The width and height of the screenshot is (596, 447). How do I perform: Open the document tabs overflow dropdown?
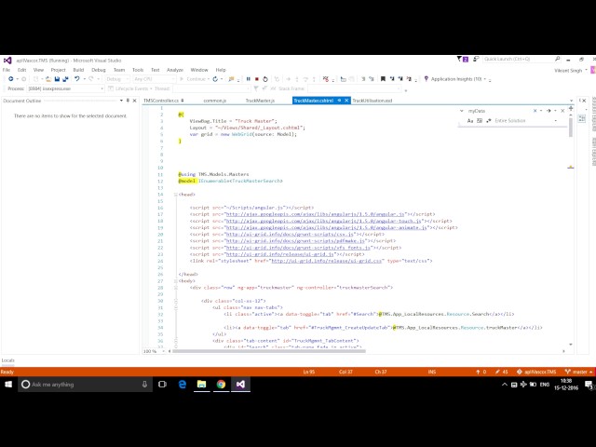[x=571, y=101]
